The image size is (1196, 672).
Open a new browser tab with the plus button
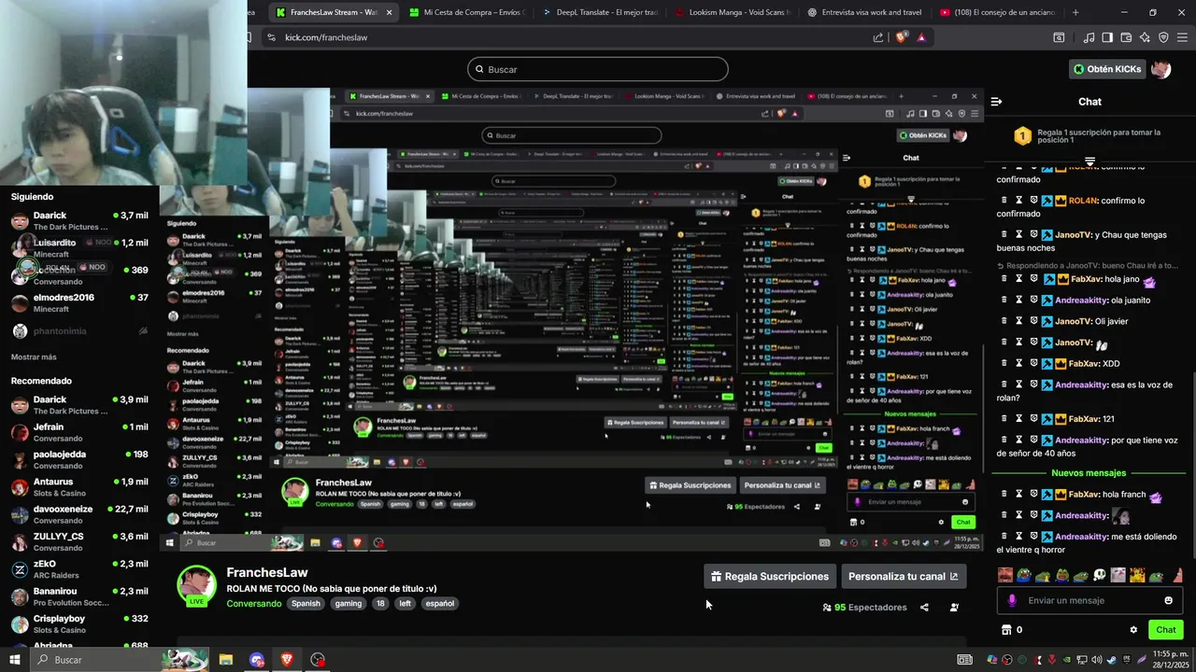click(1075, 12)
